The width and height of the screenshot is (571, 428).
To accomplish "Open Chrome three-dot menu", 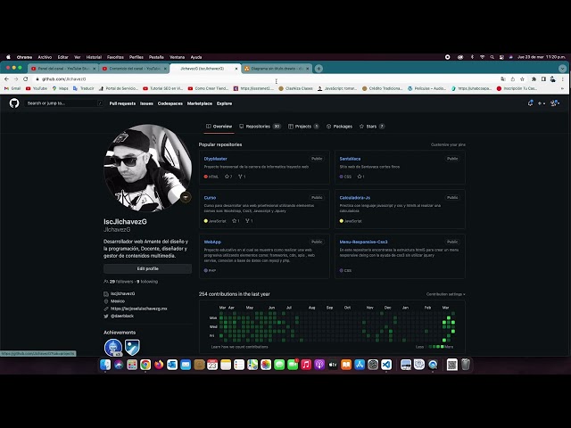I will (x=563, y=79).
